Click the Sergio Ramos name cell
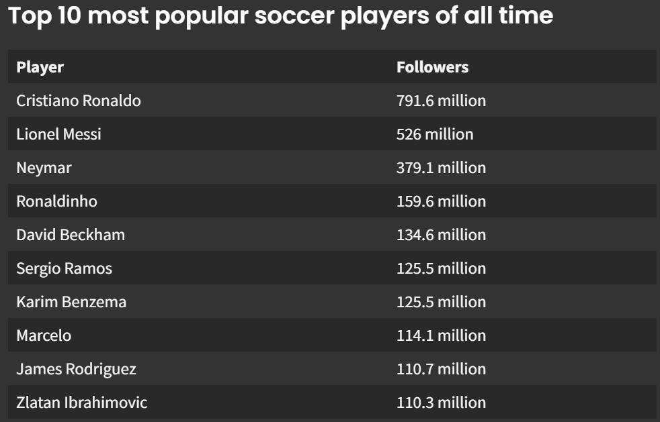This screenshot has height=422, width=660. [64, 268]
